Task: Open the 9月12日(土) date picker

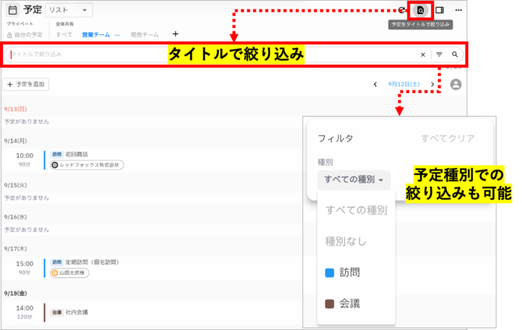Action: [x=404, y=84]
